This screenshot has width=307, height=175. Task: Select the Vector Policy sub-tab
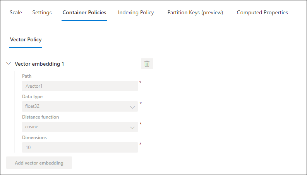click(x=26, y=40)
